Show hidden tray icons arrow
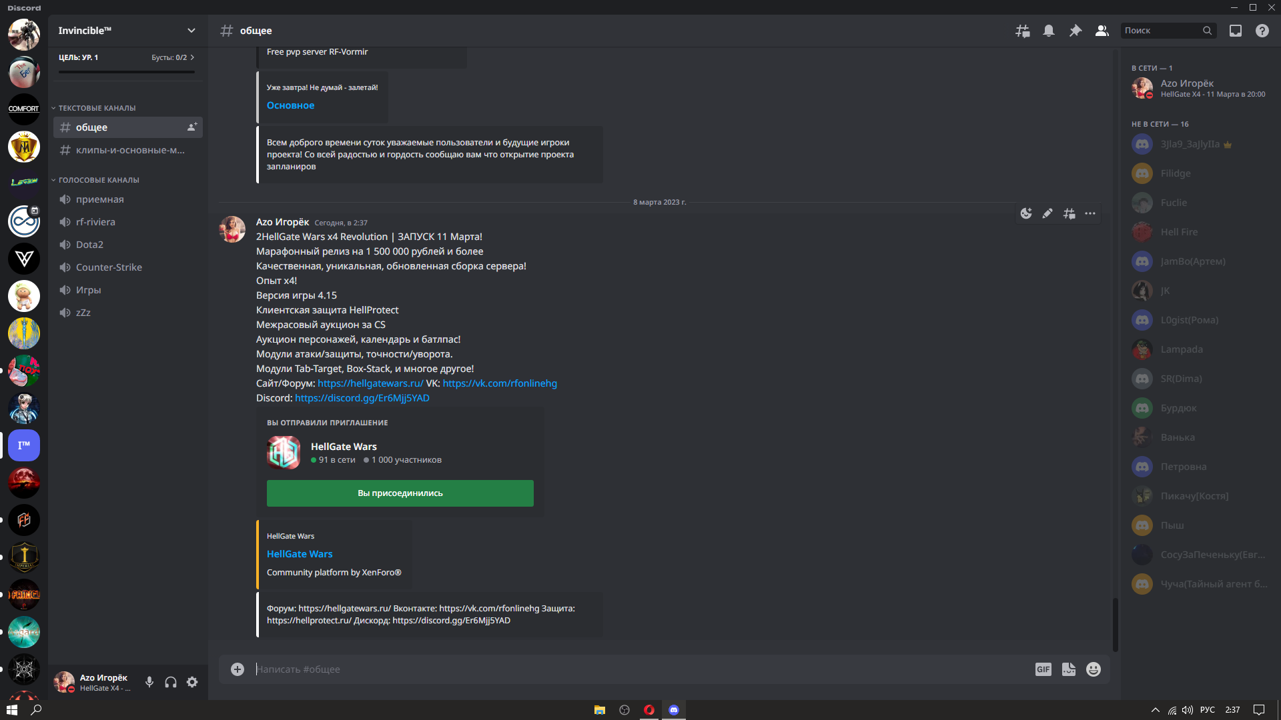1281x720 pixels. [x=1156, y=710]
